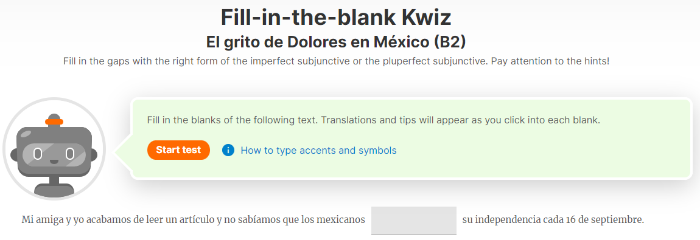This screenshot has width=700, height=240.
Task: Click the (B2) level label in subtitle
Action: coord(450,42)
